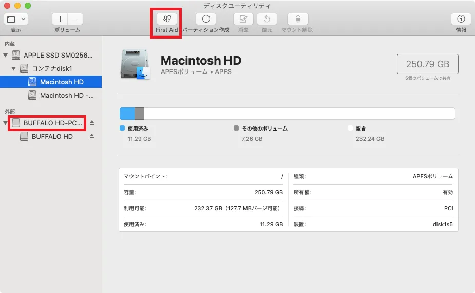Click the APFSボリューム type value

point(432,176)
